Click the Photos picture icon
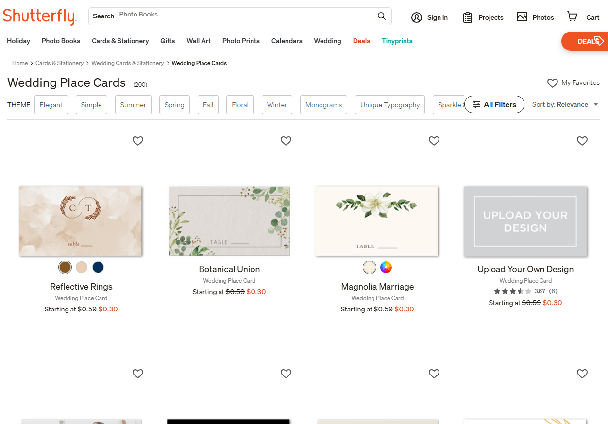The height and width of the screenshot is (424, 608). [522, 17]
